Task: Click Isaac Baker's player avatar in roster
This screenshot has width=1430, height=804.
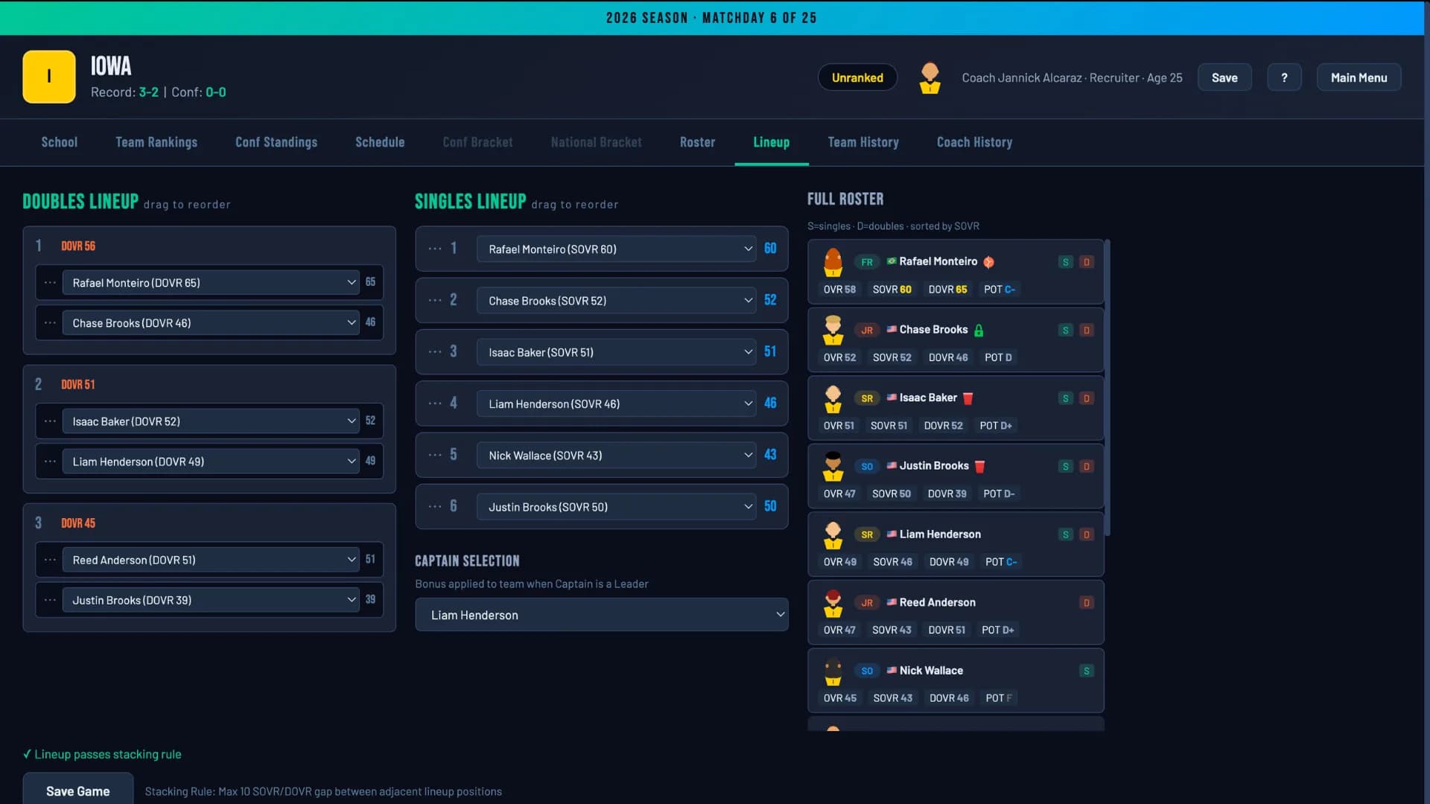Action: click(x=833, y=399)
